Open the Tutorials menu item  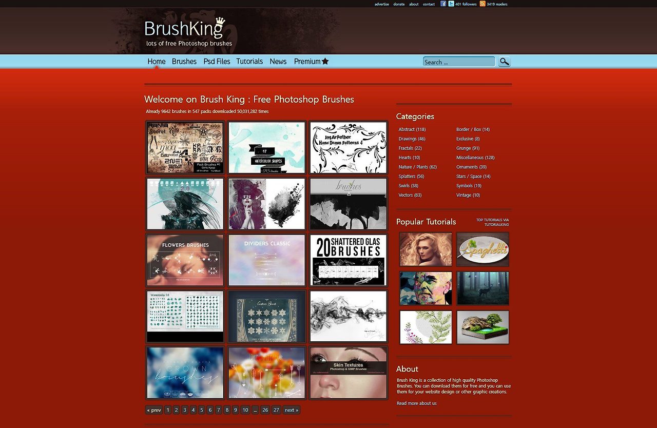[x=249, y=62]
